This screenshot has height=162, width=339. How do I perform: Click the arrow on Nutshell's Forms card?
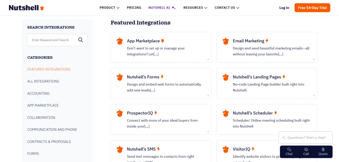(208, 95)
